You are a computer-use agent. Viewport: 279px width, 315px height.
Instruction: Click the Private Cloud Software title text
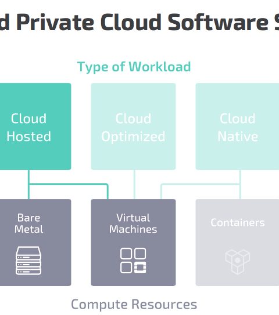(142, 22)
